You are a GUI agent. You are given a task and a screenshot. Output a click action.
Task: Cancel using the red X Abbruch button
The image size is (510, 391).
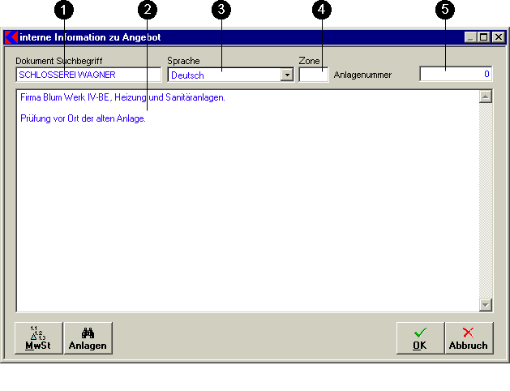pyautogui.click(x=469, y=337)
